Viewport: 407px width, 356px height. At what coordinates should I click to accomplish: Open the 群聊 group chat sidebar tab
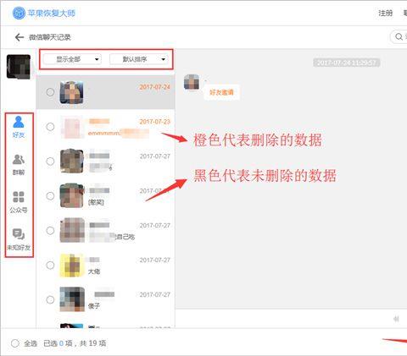point(19,165)
